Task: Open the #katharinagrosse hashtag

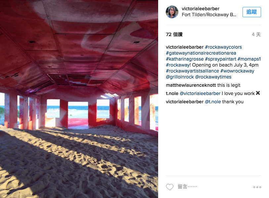Action: coord(185,59)
